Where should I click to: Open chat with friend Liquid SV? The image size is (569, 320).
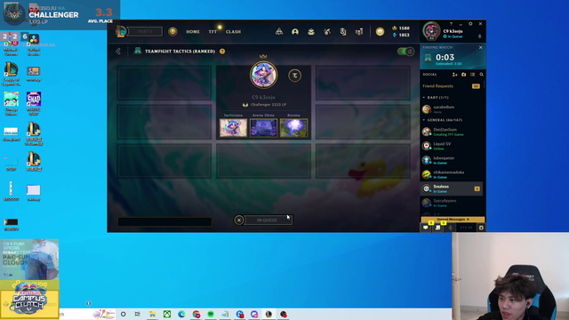(x=452, y=146)
